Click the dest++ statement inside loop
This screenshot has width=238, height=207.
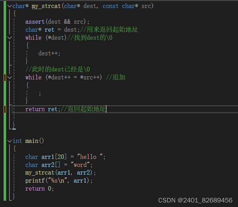[49, 54]
